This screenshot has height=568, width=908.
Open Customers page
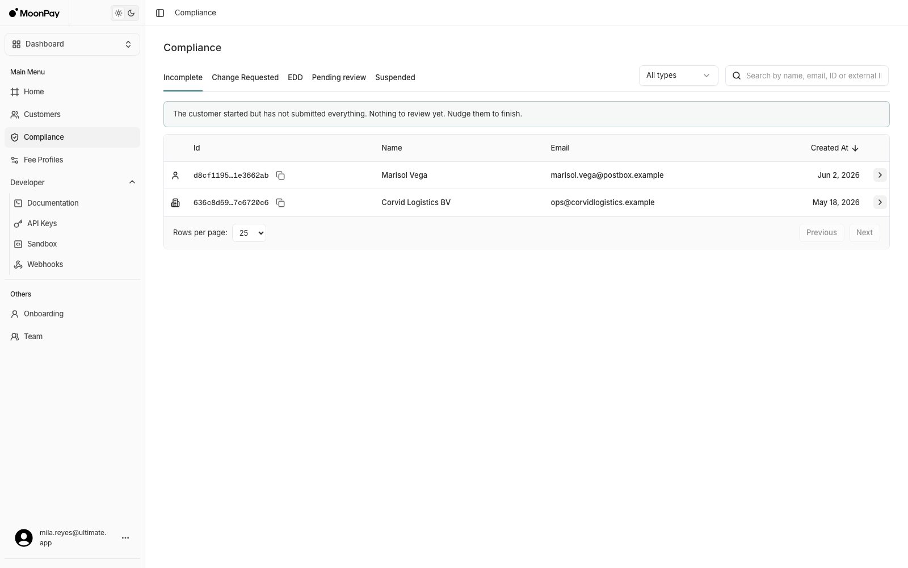pos(72,114)
